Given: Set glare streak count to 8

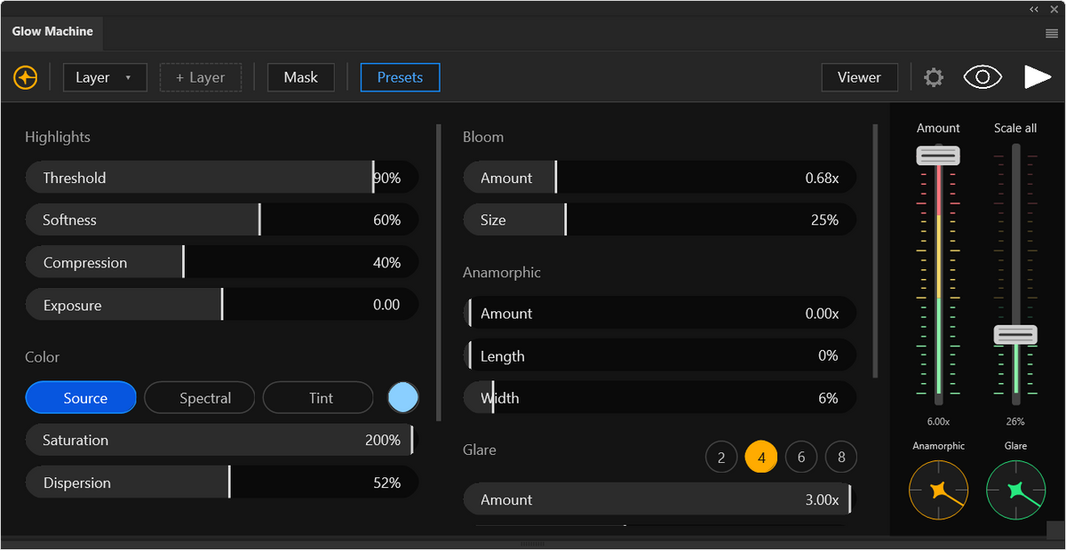Looking at the screenshot, I should 841,458.
